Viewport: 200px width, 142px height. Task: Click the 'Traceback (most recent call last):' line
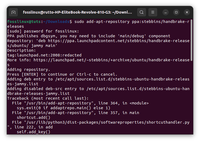48,98
